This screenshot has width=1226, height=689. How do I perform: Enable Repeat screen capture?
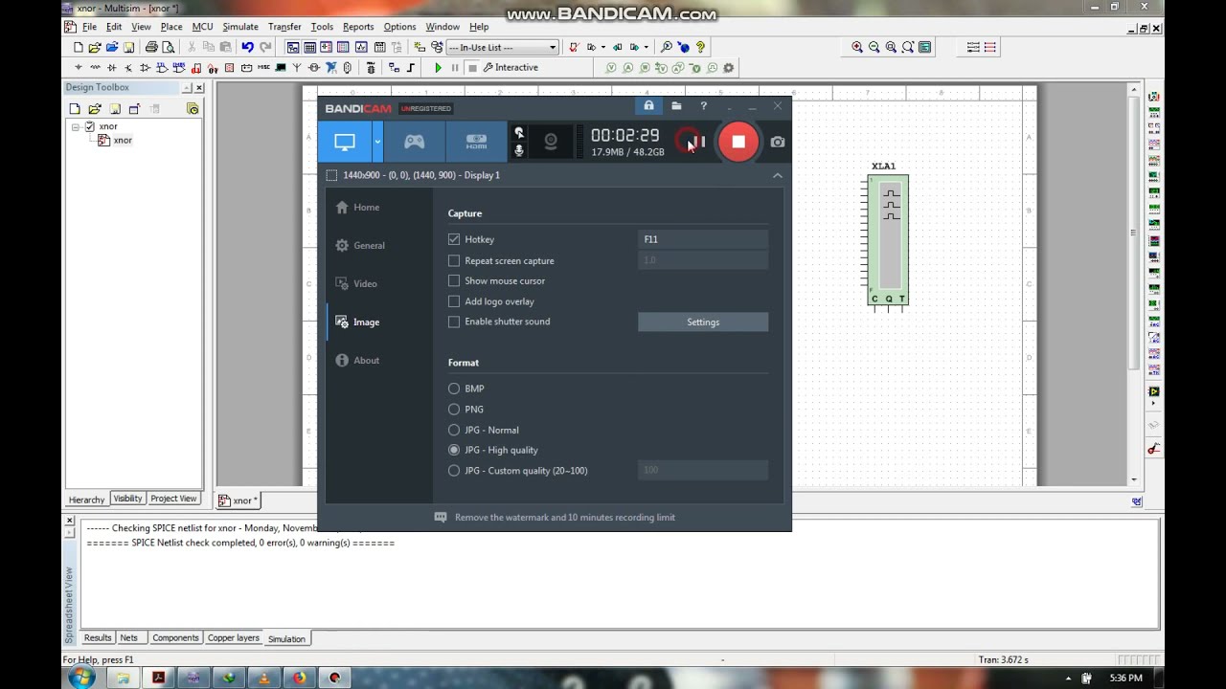(454, 260)
